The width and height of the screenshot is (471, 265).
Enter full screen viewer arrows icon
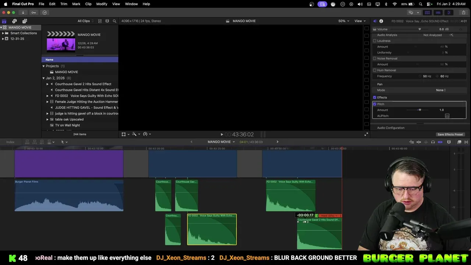[x=366, y=134]
